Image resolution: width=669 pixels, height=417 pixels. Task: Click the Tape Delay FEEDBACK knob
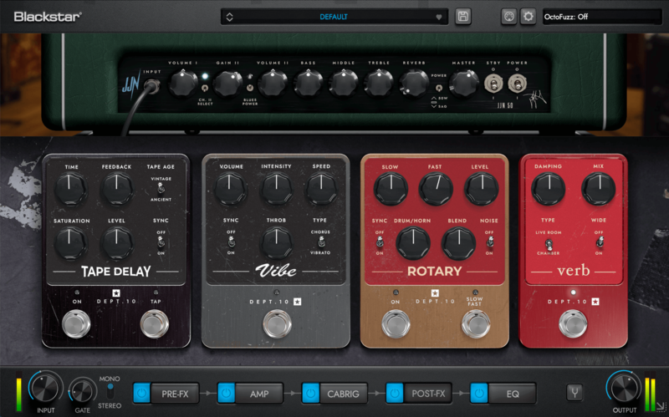pos(115,190)
